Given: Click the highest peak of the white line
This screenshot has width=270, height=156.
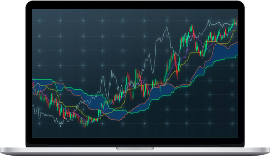Looking at the screenshot, I should (x=208, y=20).
